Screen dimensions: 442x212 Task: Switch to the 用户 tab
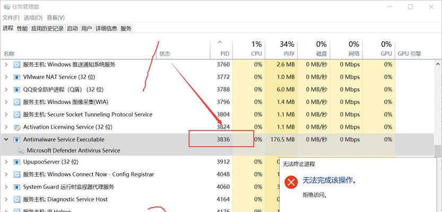click(86, 29)
